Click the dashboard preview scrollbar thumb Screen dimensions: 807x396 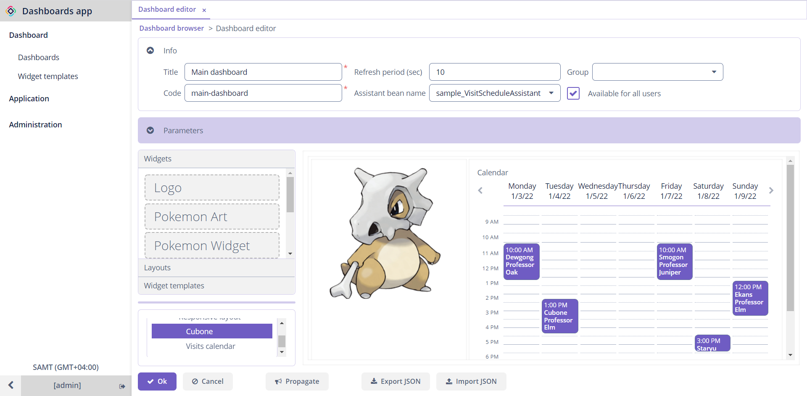[x=790, y=238]
